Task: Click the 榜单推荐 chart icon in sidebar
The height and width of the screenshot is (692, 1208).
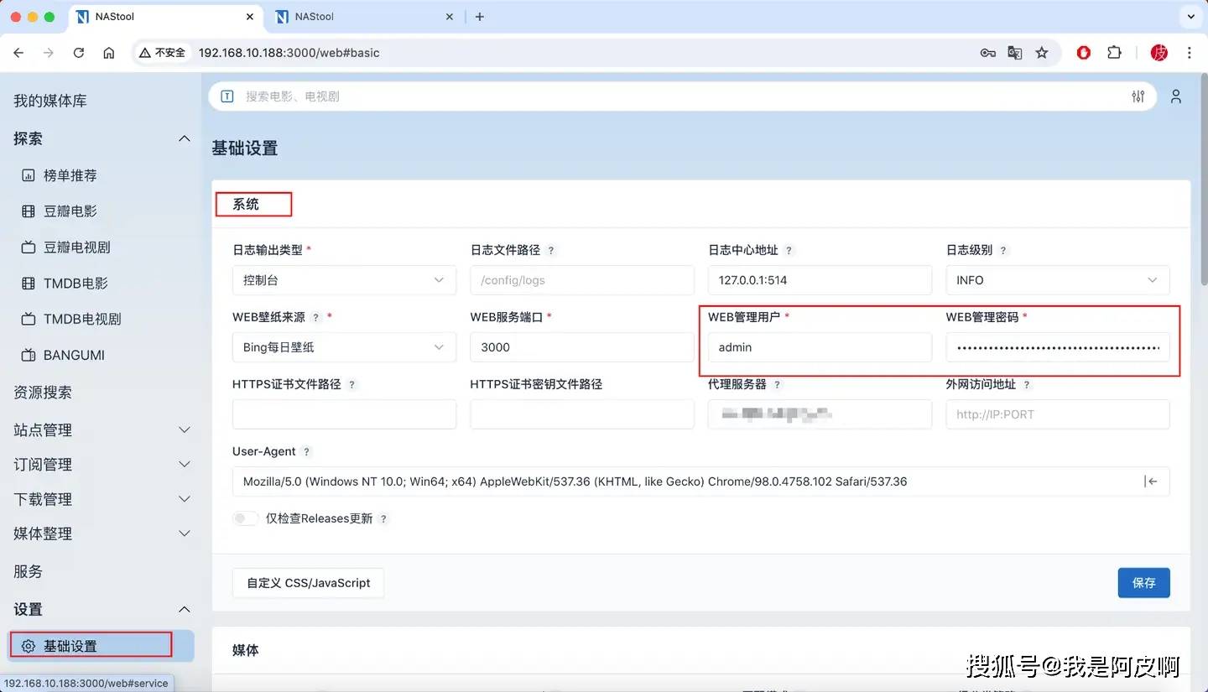Action: tap(29, 174)
